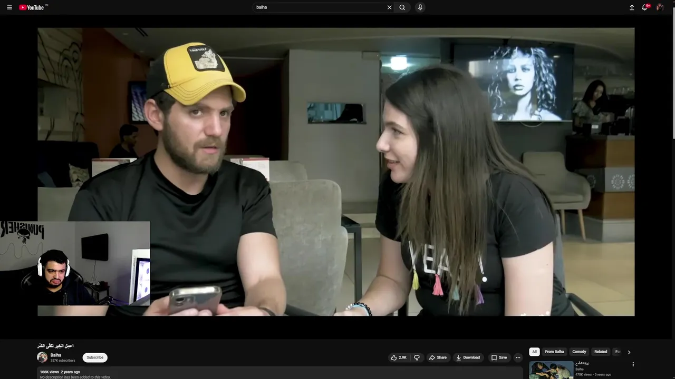Select the All filter chip
675x379 pixels.
point(534,352)
